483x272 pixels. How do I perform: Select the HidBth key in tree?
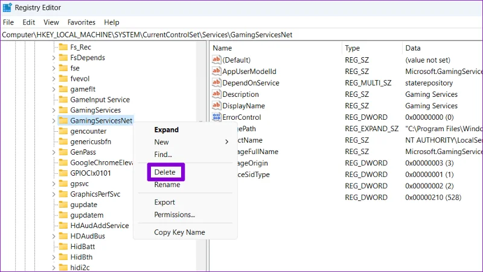82,257
